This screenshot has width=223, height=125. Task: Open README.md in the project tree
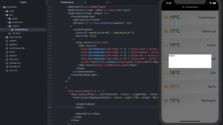[x=15, y=67]
